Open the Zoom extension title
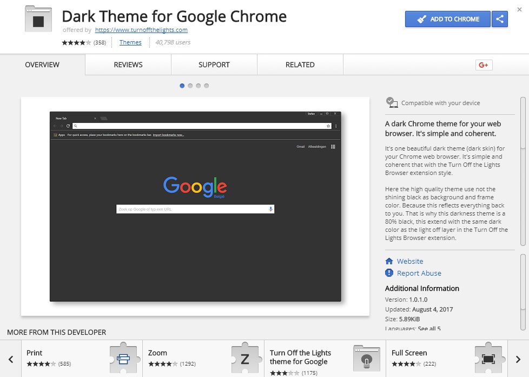Image resolution: width=529 pixels, height=377 pixels. pyautogui.click(x=157, y=353)
